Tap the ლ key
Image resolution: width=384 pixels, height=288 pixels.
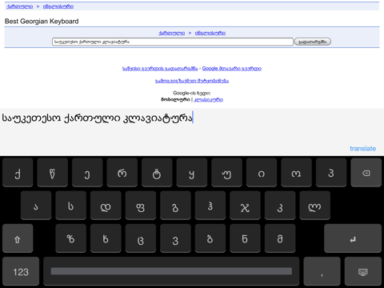tap(314, 206)
